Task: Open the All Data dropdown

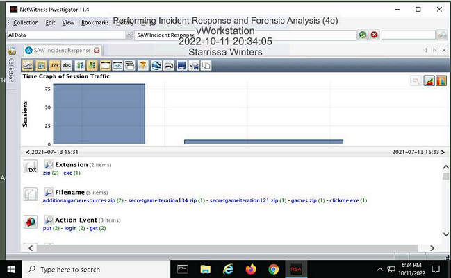Action: [x=129, y=35]
